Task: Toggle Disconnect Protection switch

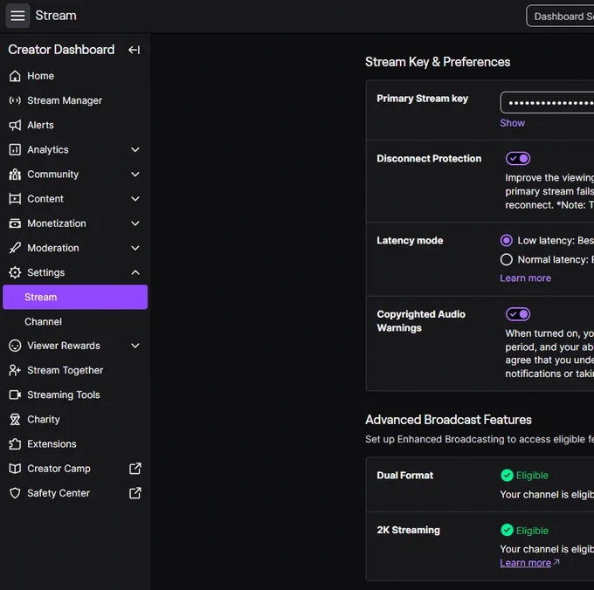Action: click(x=518, y=159)
